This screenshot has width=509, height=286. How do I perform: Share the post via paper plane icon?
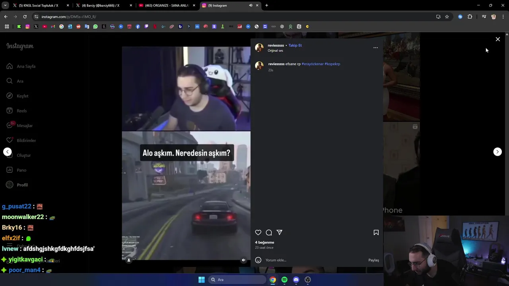pyautogui.click(x=280, y=232)
